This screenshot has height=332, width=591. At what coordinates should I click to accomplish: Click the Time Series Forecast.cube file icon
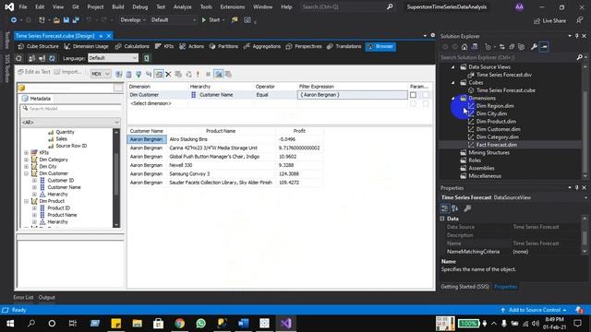471,90
